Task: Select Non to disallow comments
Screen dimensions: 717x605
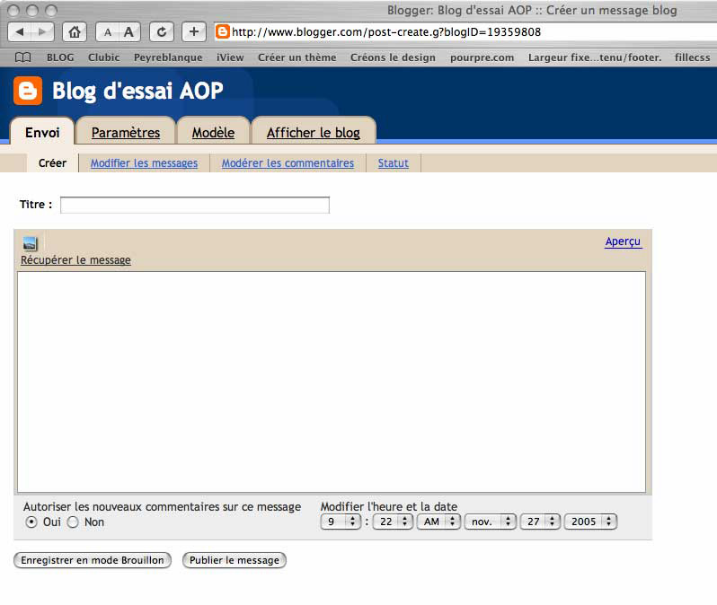Action: point(73,522)
